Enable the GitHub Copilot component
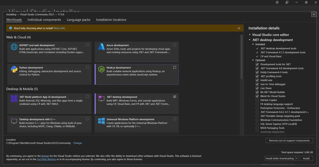Screen dimensions: 319x167 click(257, 100)
